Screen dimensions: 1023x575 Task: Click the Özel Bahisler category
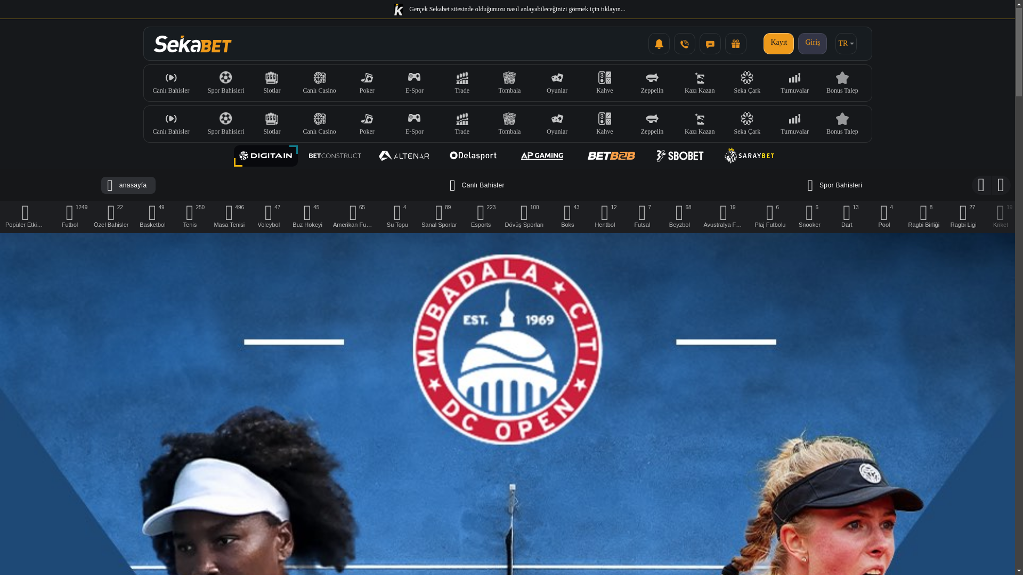click(111, 217)
